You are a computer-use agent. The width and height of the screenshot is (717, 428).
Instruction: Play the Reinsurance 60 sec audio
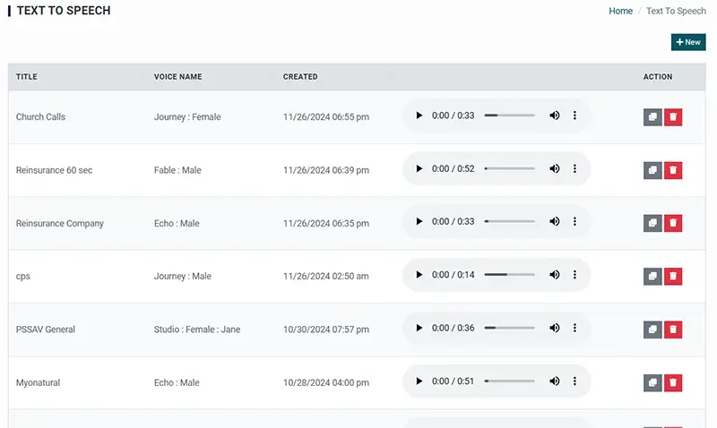419,168
